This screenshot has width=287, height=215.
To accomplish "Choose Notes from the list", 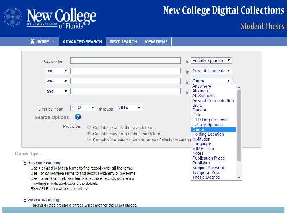I will click(213, 153).
